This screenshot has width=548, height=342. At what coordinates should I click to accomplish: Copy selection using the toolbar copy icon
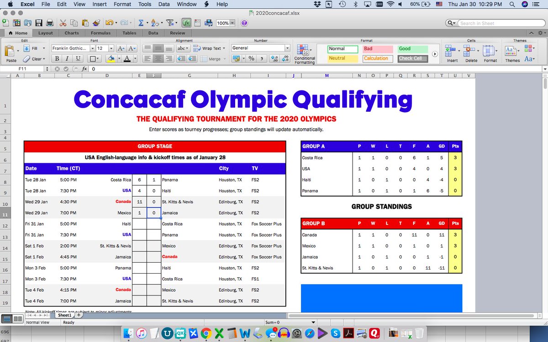click(x=74, y=23)
